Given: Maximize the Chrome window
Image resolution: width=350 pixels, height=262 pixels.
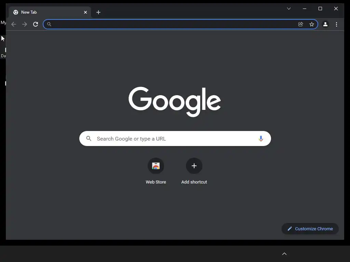Looking at the screenshot, I should (320, 9).
